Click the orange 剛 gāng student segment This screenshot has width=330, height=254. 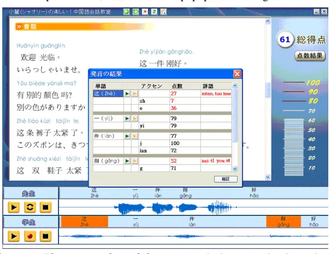(x=284, y=222)
